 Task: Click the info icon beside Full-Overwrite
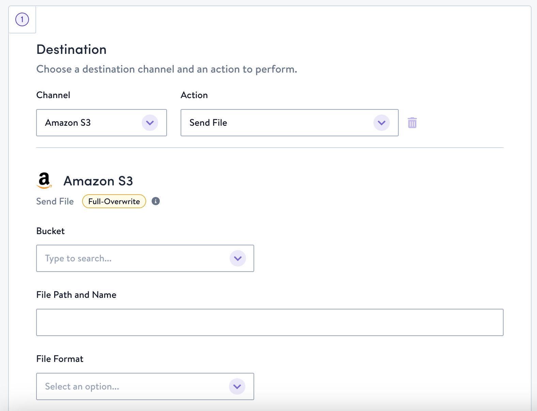pos(156,201)
